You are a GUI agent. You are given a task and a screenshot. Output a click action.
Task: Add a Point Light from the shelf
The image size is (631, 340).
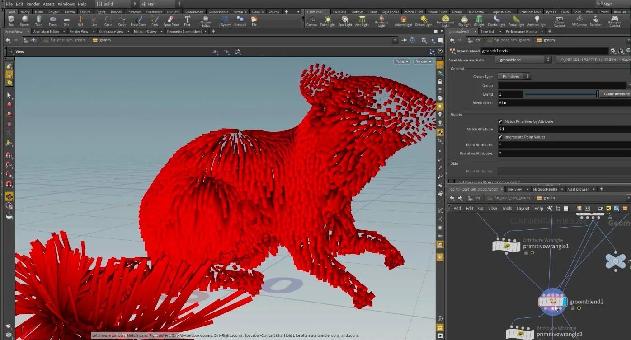coord(327,20)
